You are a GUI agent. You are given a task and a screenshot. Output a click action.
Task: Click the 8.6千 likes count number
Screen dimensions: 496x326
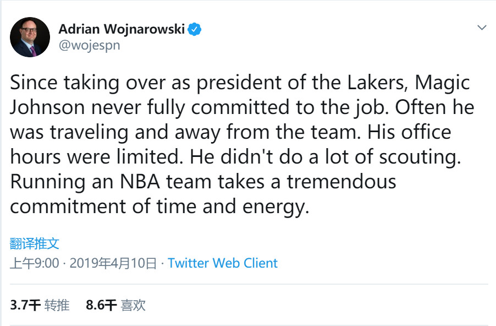coord(101,305)
